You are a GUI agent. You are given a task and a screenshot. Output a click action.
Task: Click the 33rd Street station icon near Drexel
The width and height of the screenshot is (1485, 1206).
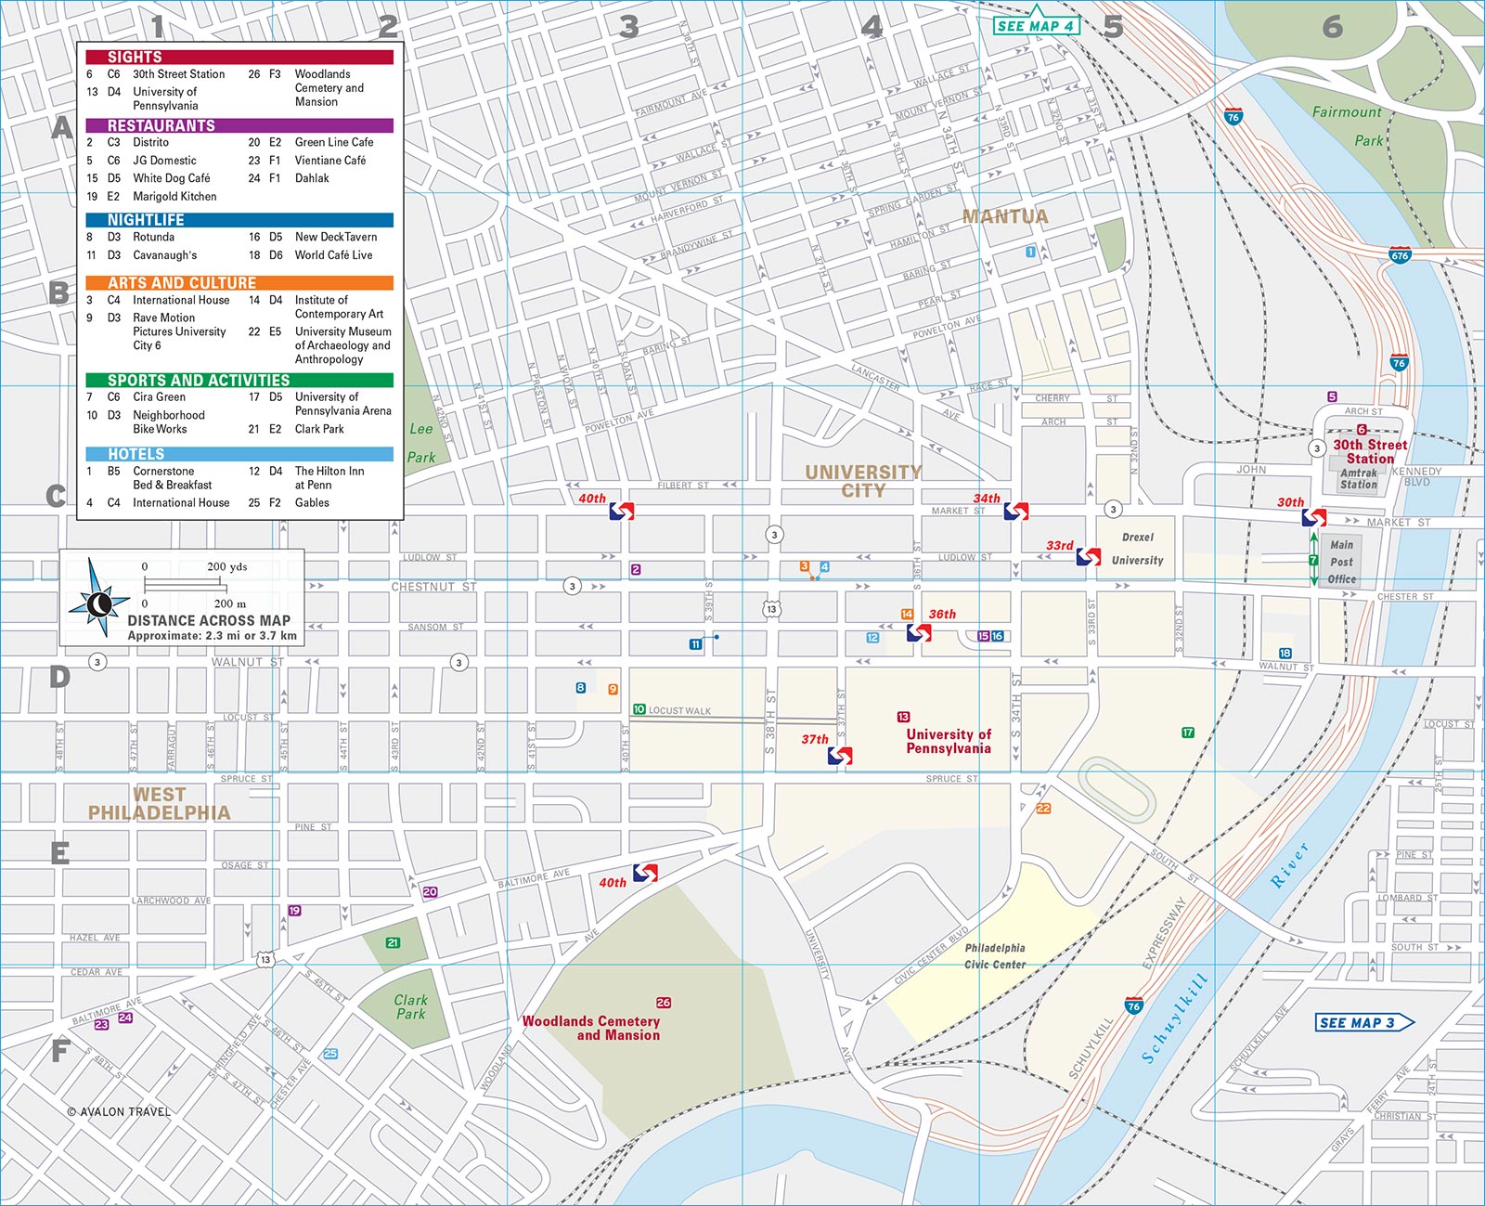click(1089, 557)
